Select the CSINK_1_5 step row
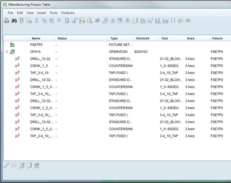This screenshot has width=231, height=183. click(x=39, y=66)
